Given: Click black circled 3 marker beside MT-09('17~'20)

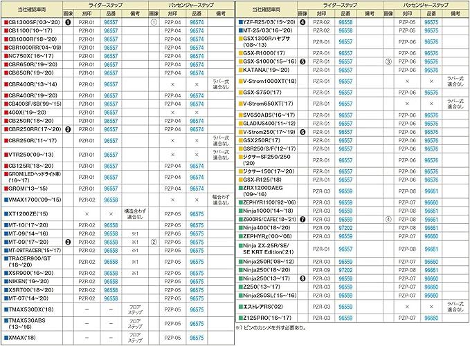Looking at the screenshot, I should pos(68,242).
